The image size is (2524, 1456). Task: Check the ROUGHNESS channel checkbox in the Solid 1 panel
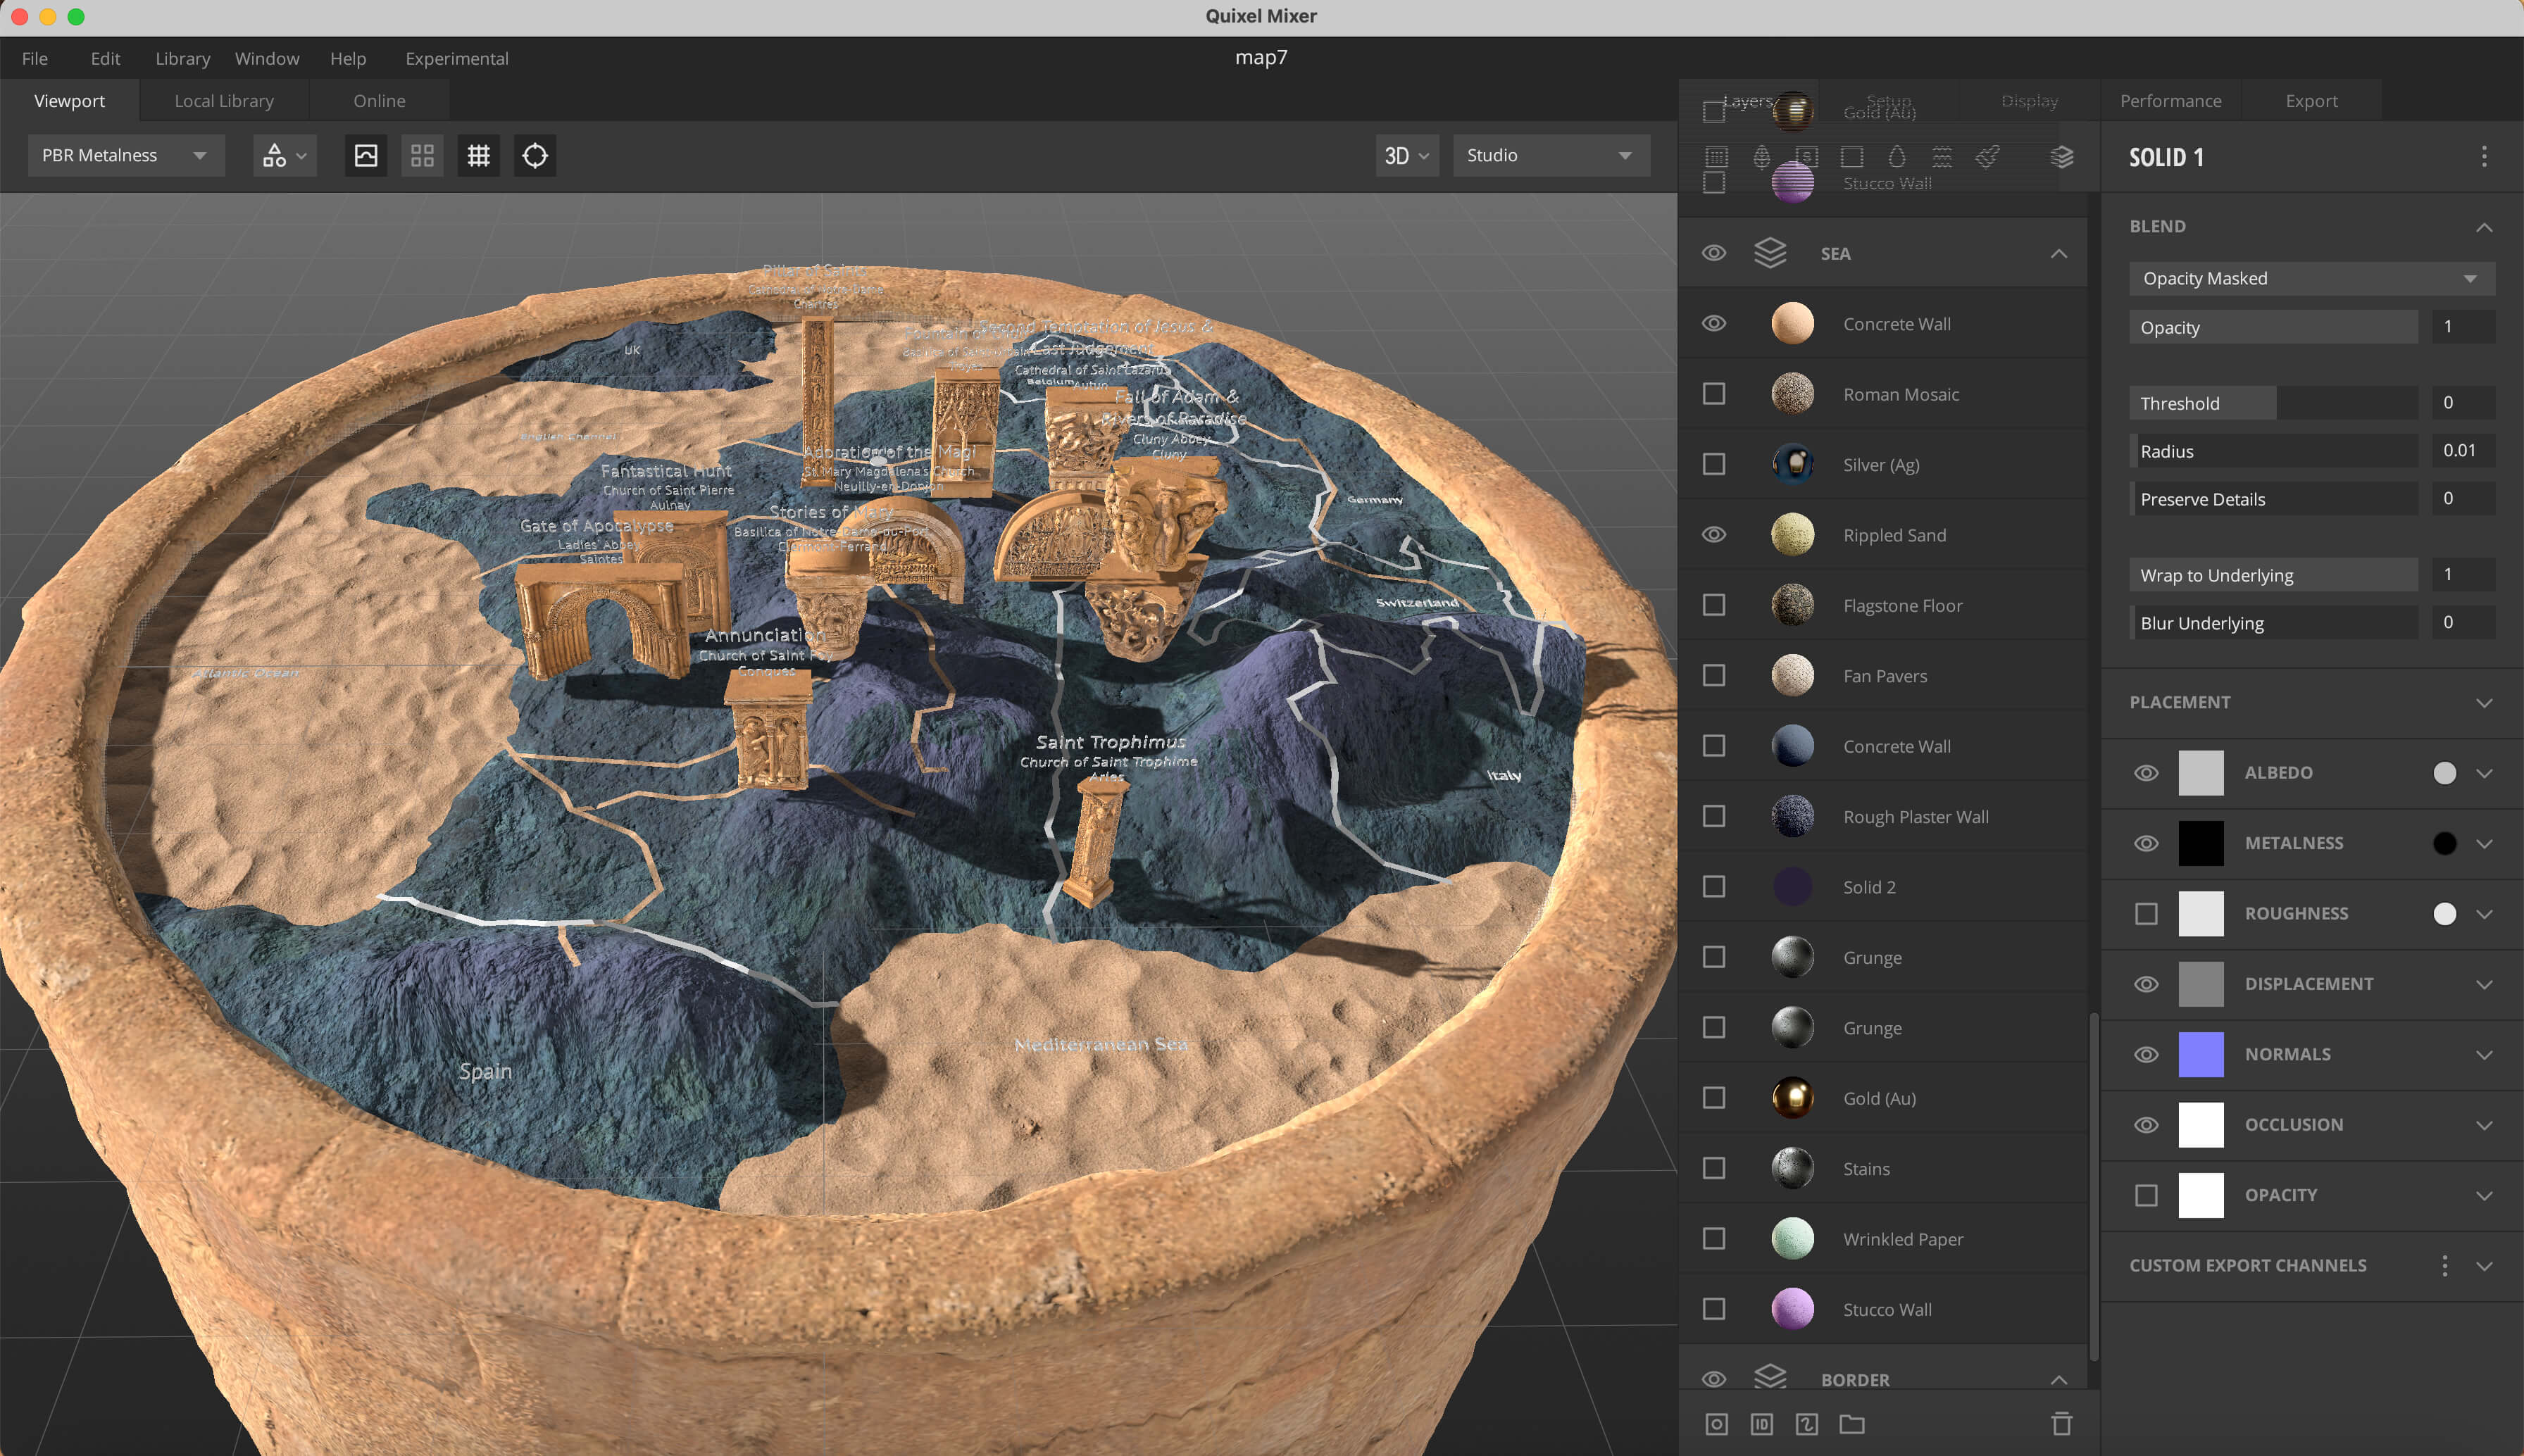(2147, 913)
